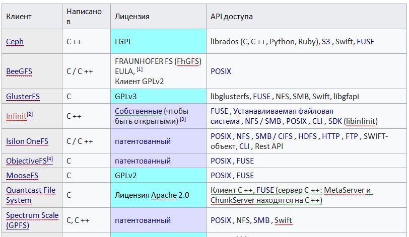Click the GPLv2 license cell for MooseFS
The width and height of the screenshot is (409, 237).
[158, 175]
